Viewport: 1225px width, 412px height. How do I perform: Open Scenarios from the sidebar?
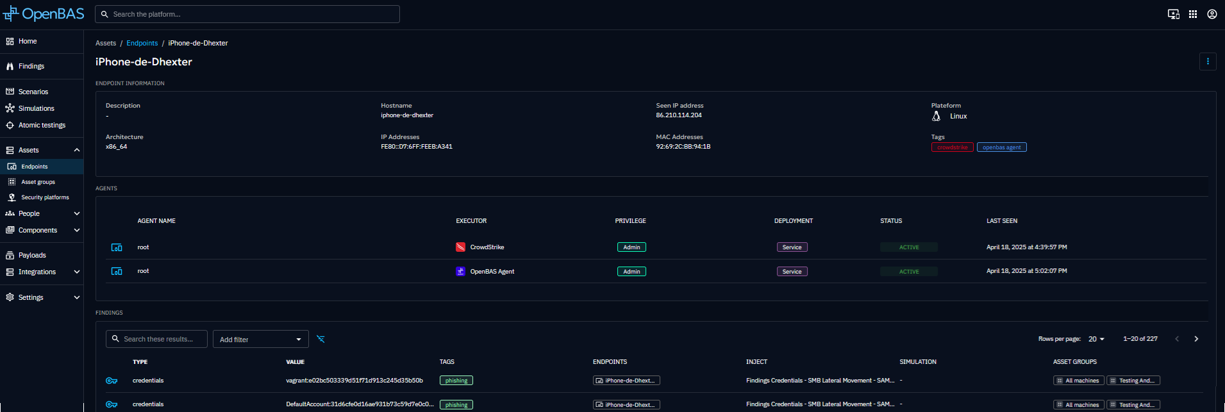pos(33,92)
